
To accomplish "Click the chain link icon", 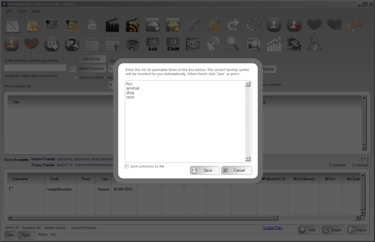I will coord(193,25).
